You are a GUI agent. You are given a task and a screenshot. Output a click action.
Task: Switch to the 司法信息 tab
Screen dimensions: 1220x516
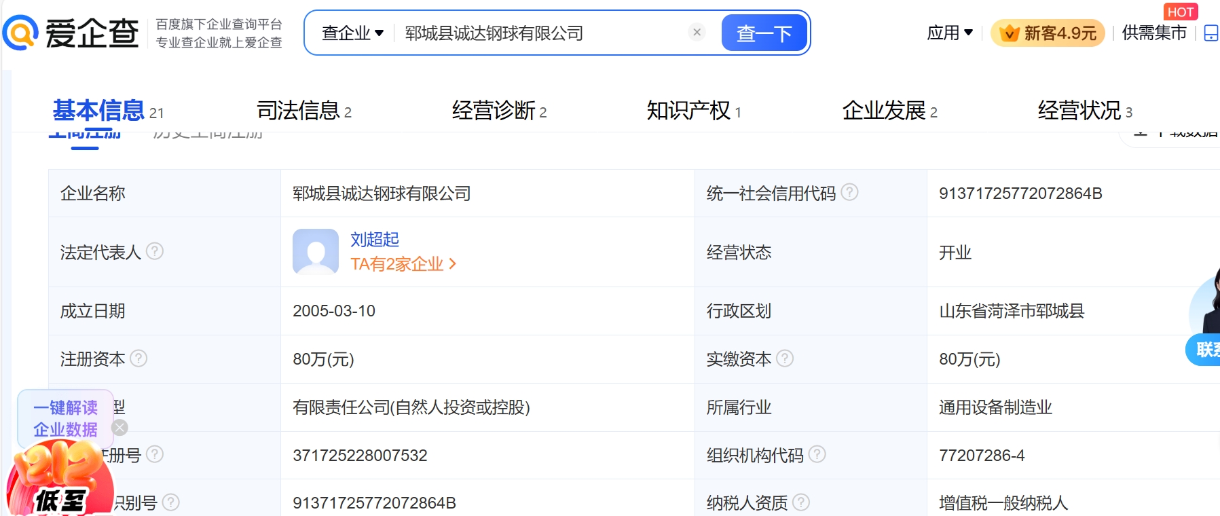[304, 110]
